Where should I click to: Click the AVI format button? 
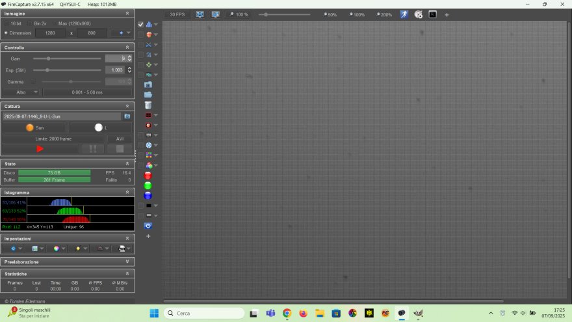point(120,139)
